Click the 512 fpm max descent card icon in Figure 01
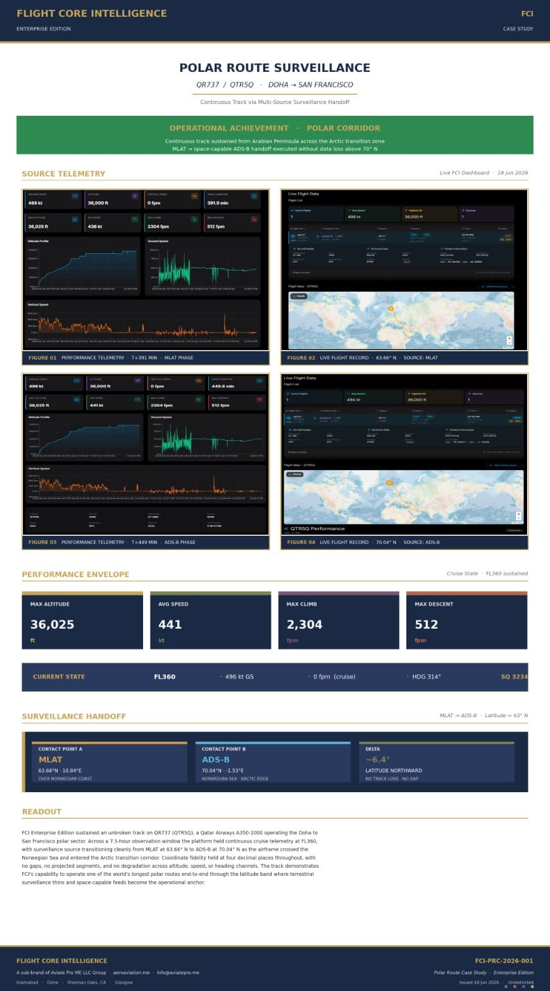This screenshot has width=550, height=991. point(254,219)
